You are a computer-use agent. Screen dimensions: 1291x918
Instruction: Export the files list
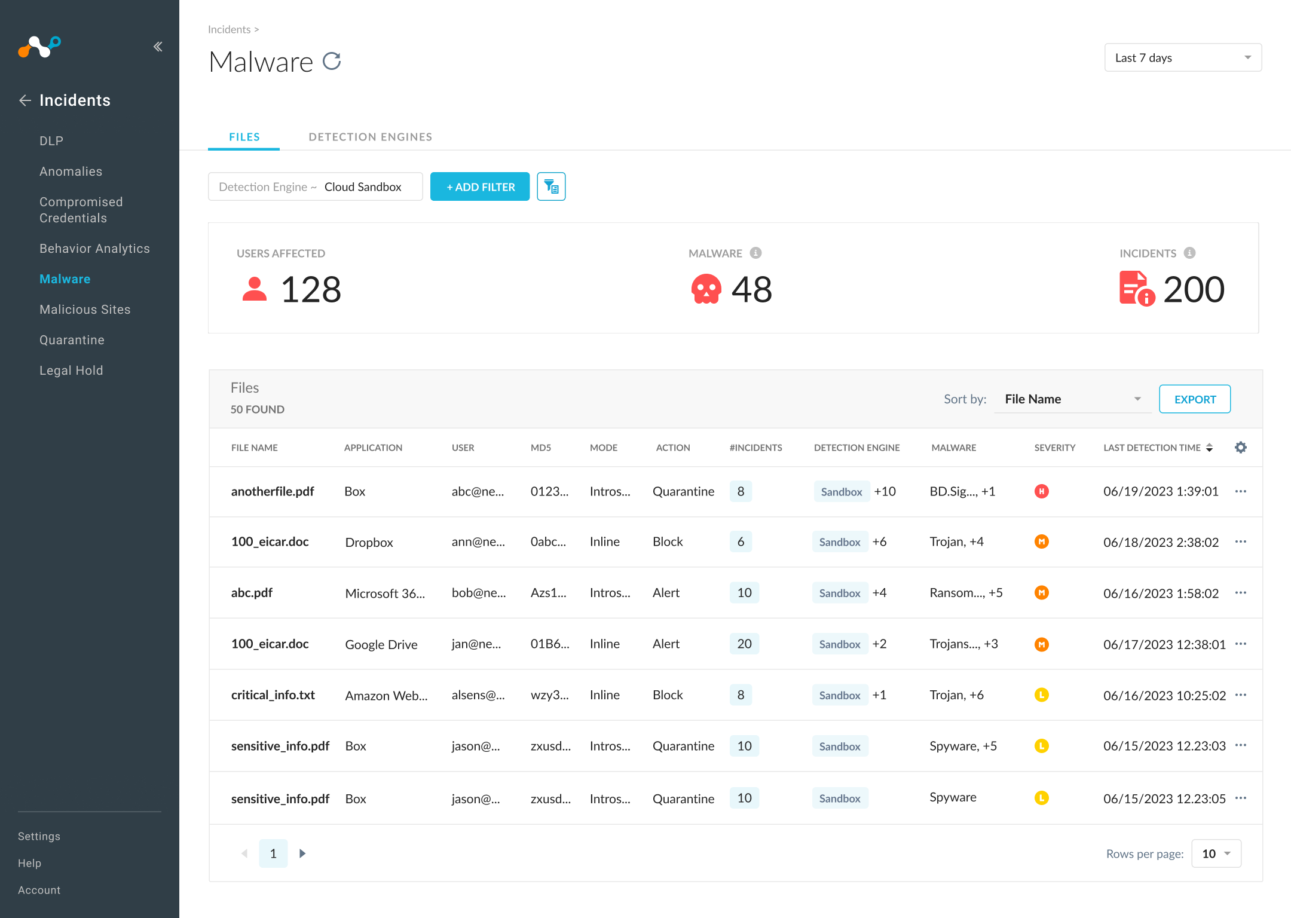(x=1194, y=399)
